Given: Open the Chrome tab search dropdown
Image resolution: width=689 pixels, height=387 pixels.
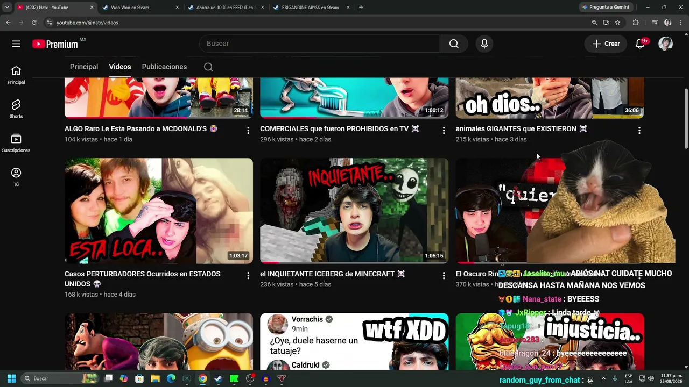Looking at the screenshot, I should coord(7,8).
